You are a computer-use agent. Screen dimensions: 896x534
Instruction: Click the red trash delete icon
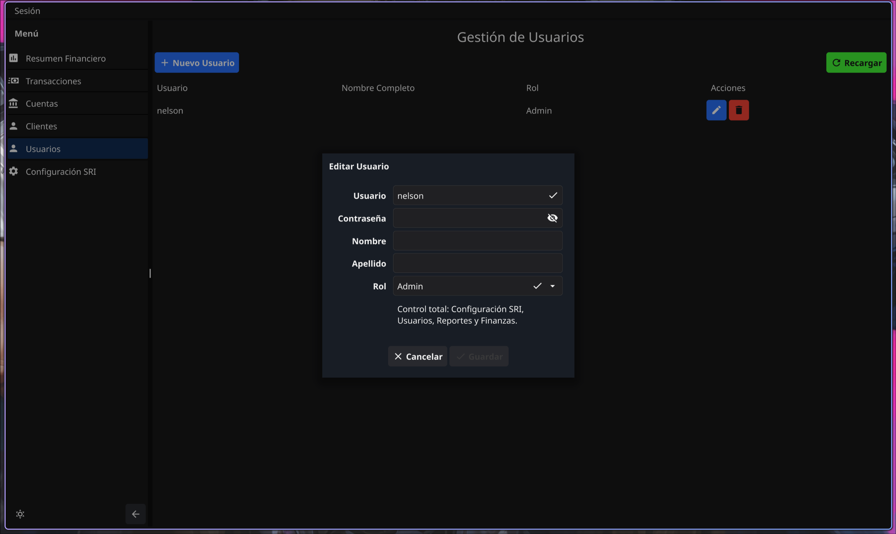[738, 110]
